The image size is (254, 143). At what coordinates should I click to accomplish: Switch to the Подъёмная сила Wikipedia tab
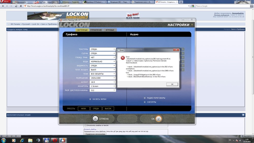143,2
